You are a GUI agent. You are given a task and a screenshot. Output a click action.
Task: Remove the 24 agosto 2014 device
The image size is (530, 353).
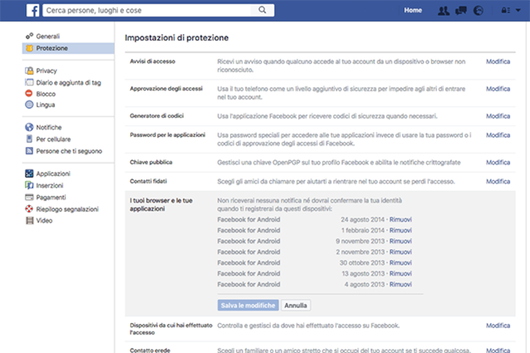(x=401, y=220)
